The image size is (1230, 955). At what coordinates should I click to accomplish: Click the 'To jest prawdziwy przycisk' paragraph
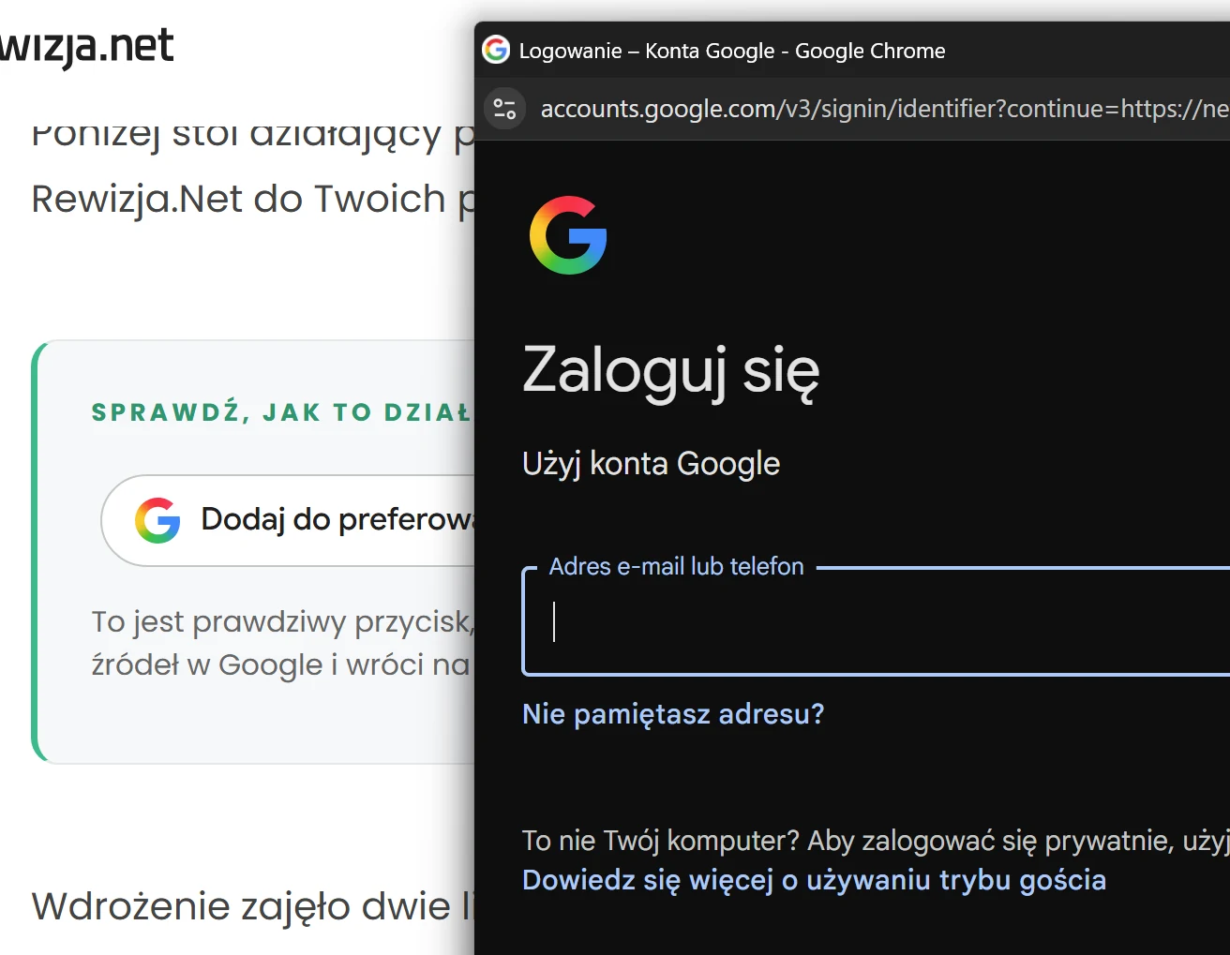click(x=282, y=643)
